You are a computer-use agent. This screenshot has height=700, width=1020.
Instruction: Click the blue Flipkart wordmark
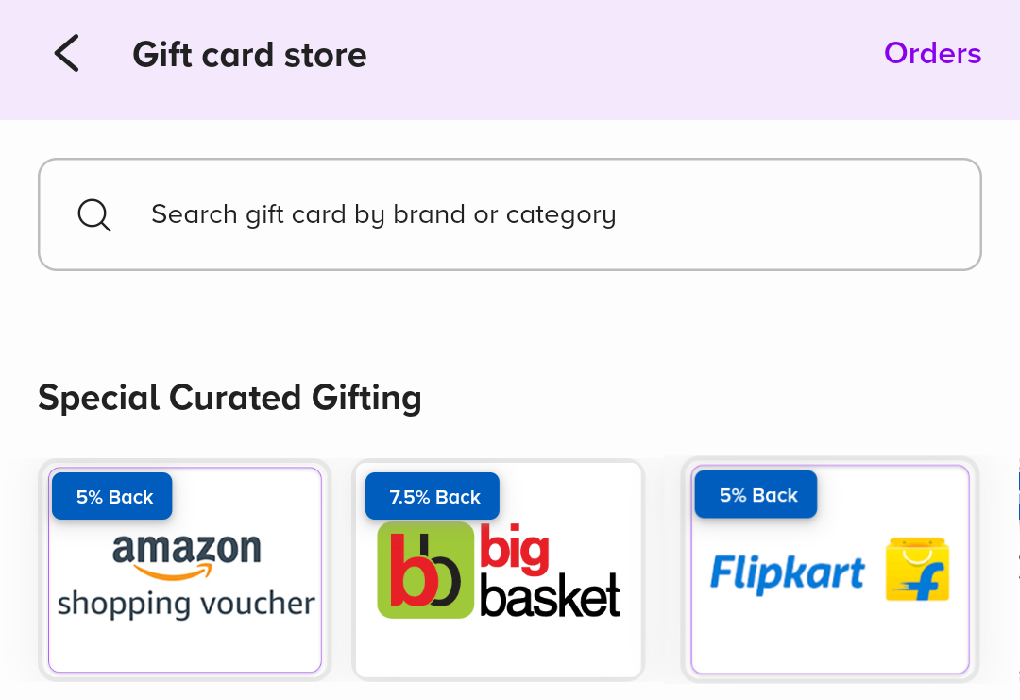tap(787, 572)
